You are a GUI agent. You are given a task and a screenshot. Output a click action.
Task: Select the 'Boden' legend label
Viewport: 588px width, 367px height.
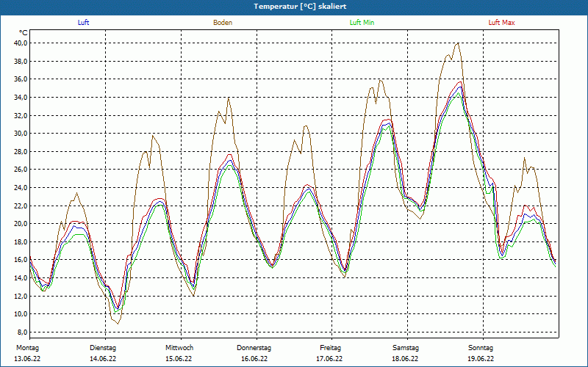coord(223,23)
